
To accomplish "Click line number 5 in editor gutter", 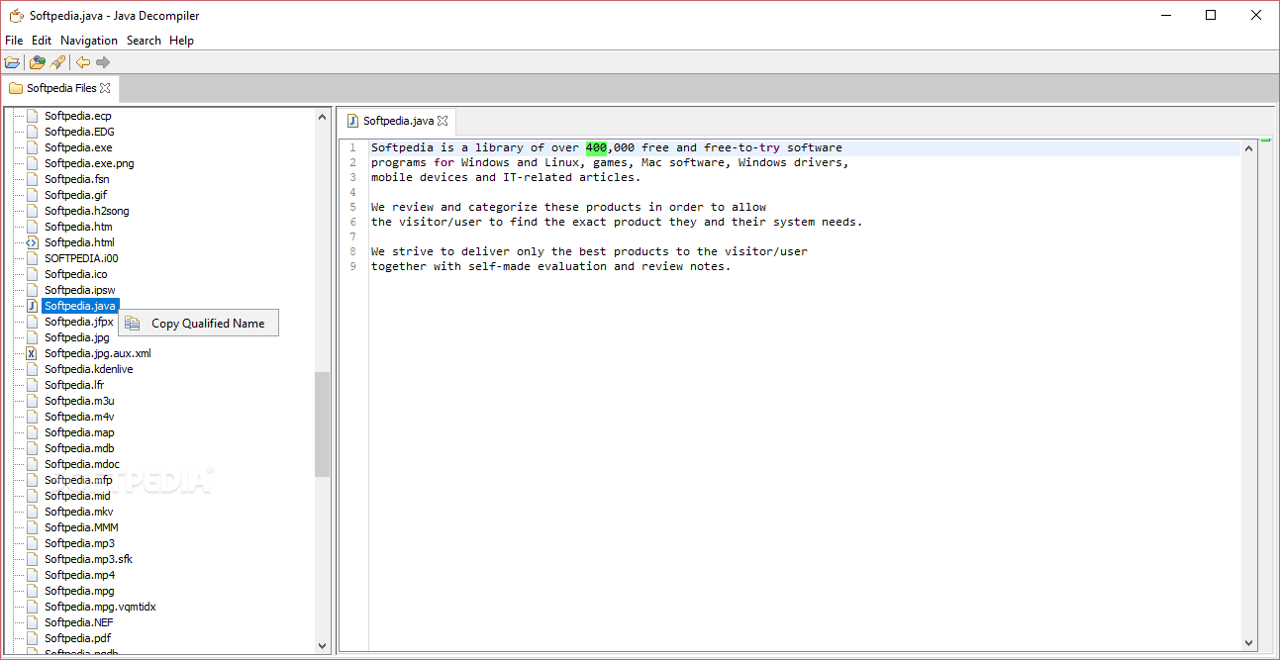I will pos(352,207).
